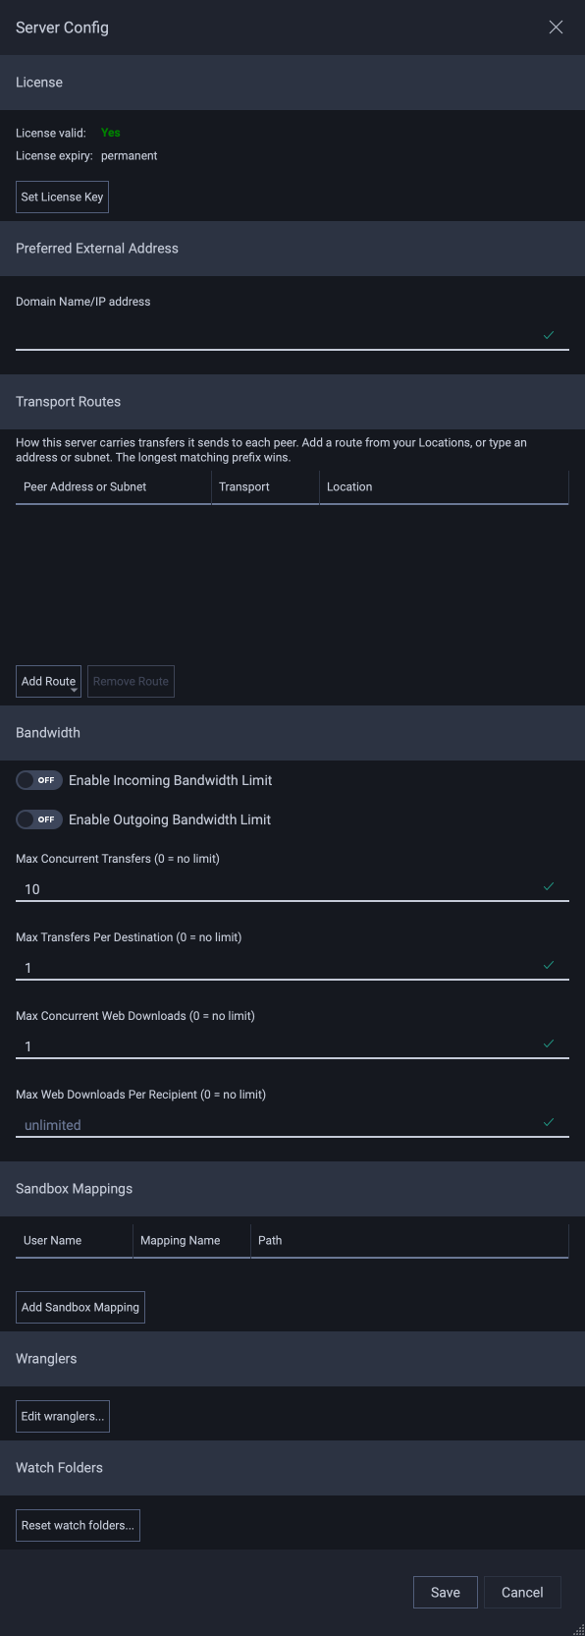
Task: Click the License section header
Action: 292,83
